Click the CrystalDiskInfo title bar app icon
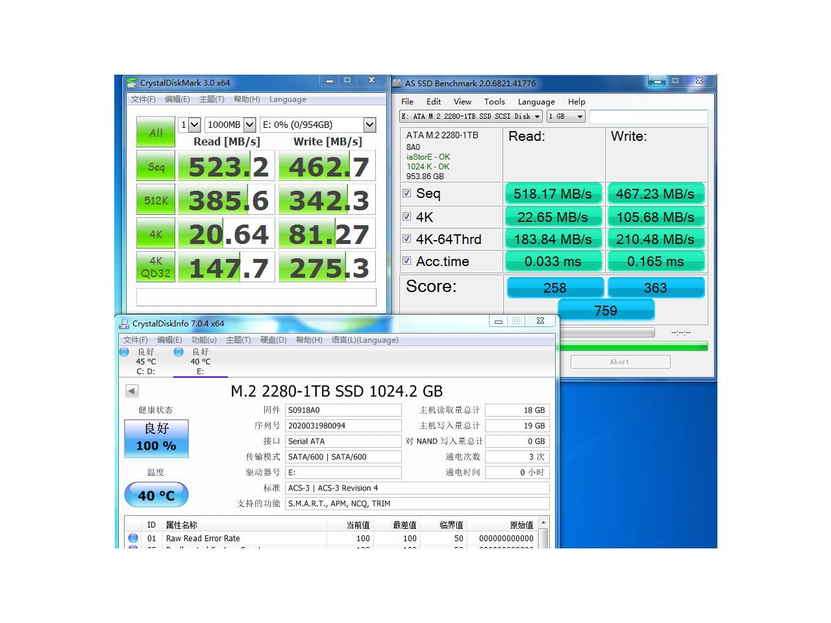 124,323
